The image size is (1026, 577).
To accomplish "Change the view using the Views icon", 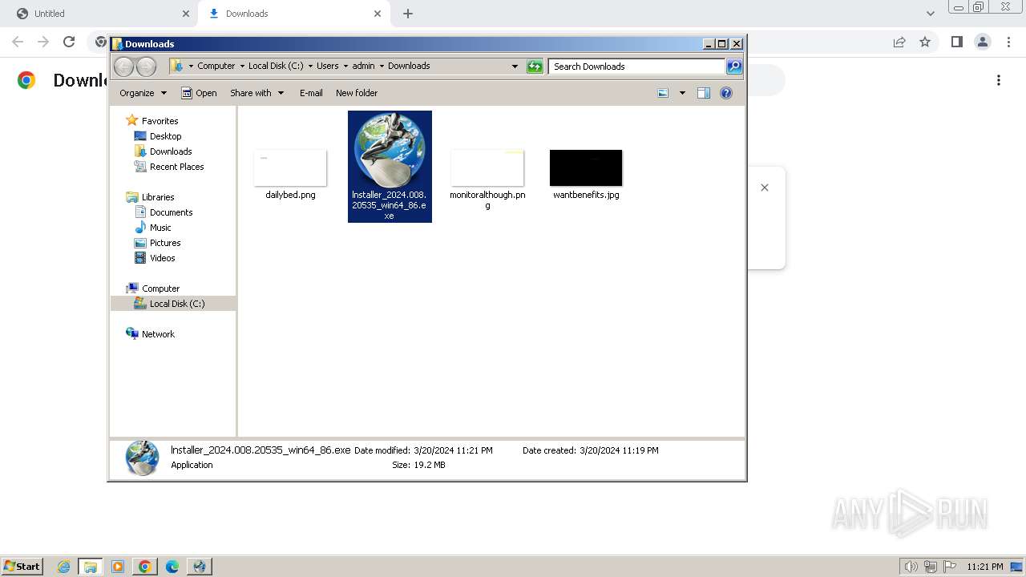I will click(x=663, y=93).
